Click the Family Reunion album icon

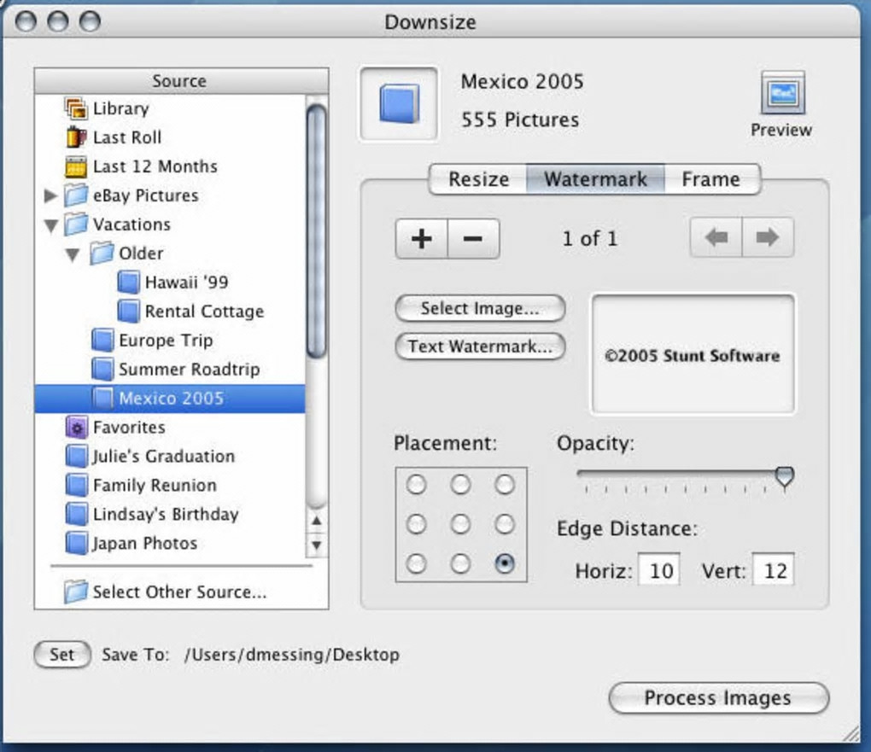(x=76, y=485)
